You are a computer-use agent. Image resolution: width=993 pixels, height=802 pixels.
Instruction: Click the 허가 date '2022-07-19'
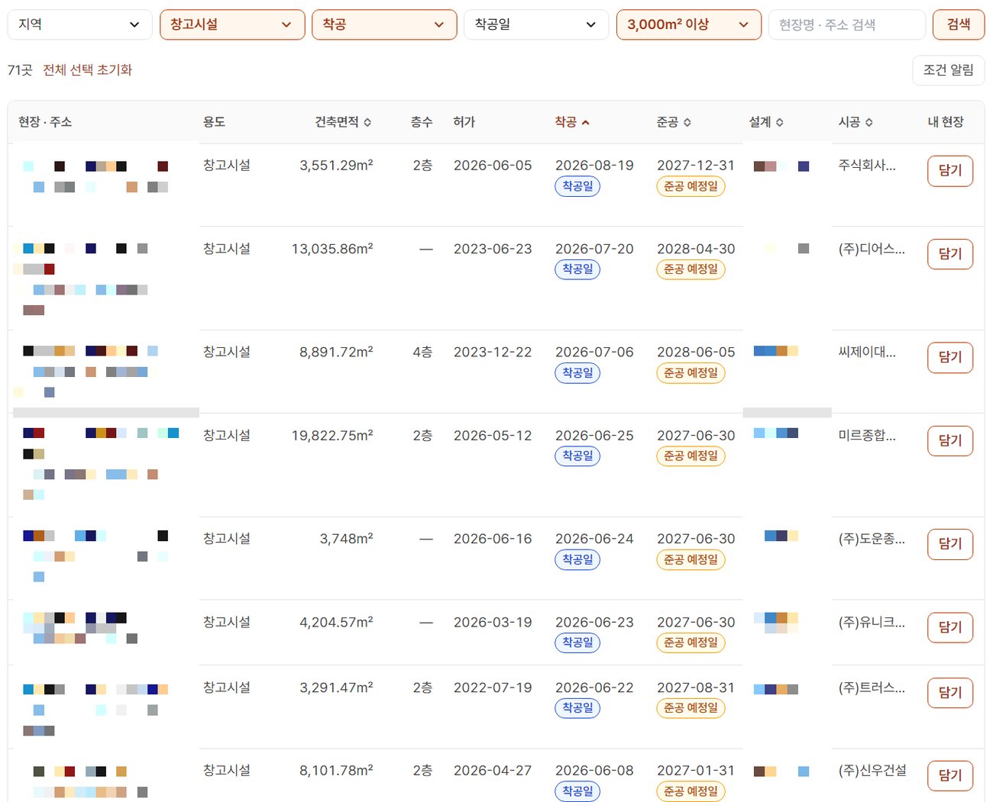pos(493,688)
